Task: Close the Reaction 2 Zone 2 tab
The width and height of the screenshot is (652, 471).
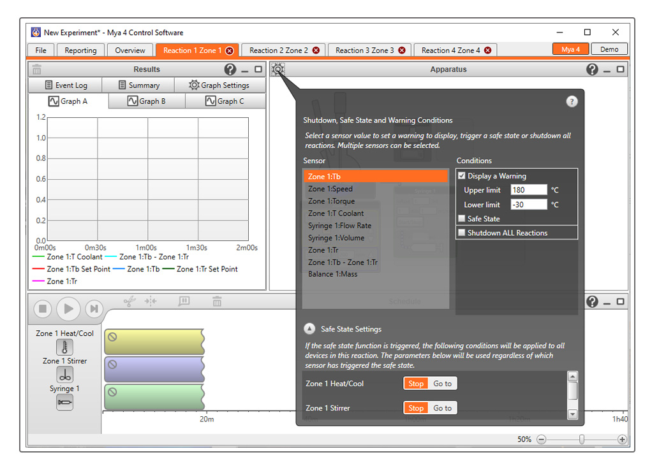Action: (316, 50)
